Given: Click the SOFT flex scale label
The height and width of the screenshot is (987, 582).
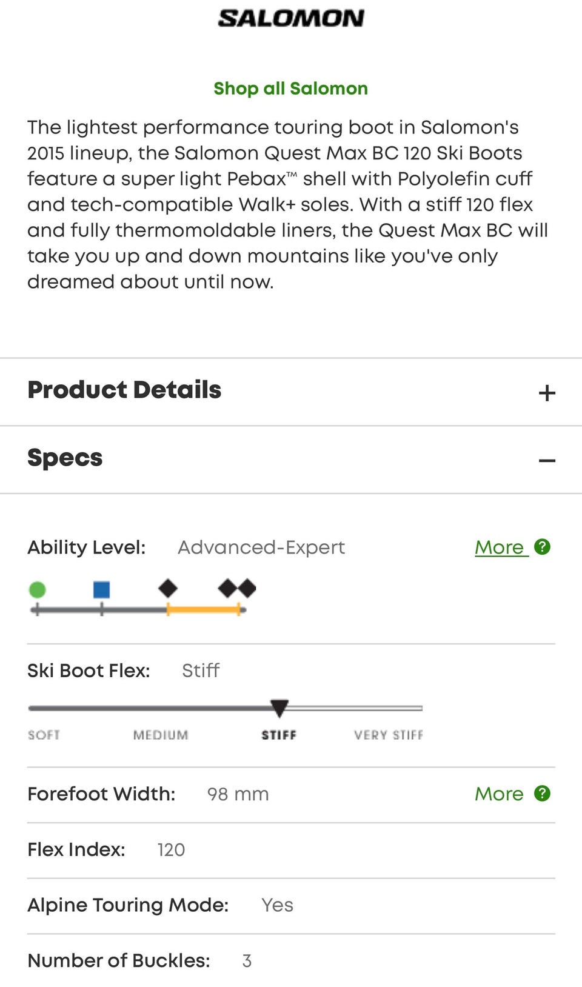Looking at the screenshot, I should tap(44, 735).
